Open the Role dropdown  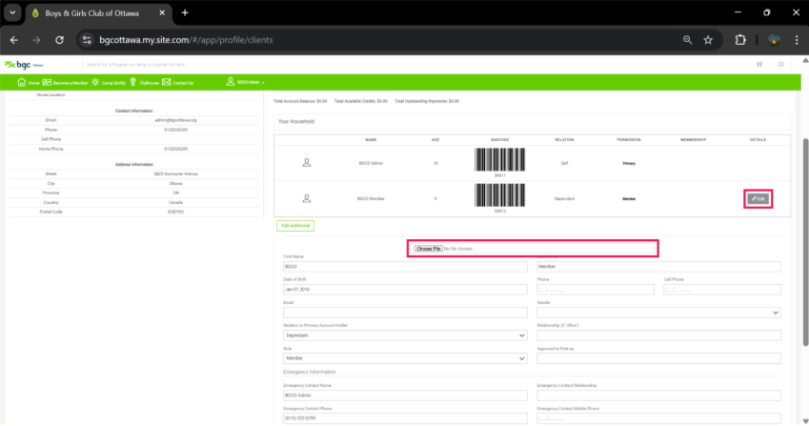point(405,358)
